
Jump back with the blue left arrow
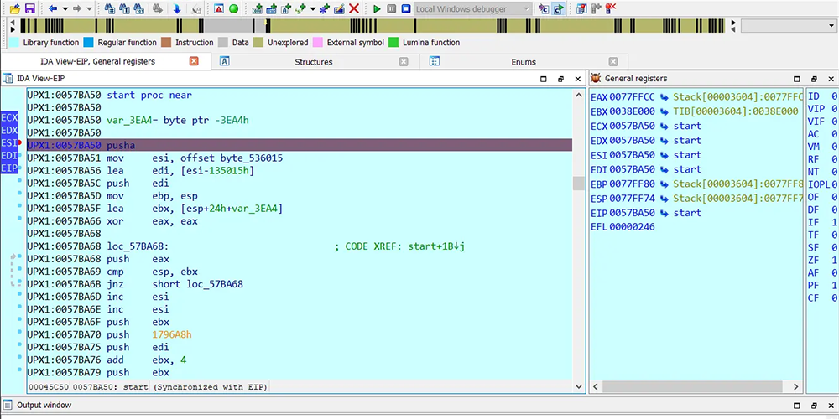52,8
